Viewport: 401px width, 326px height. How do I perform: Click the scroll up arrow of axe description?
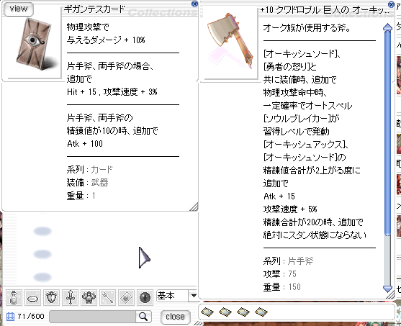point(388,27)
